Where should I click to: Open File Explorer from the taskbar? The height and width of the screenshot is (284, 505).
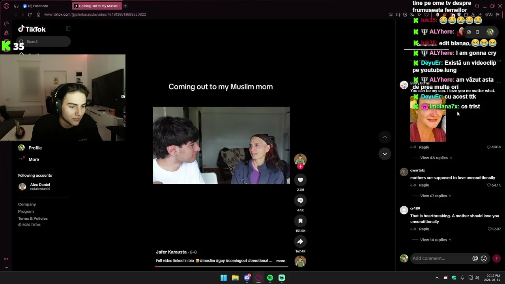(x=235, y=278)
